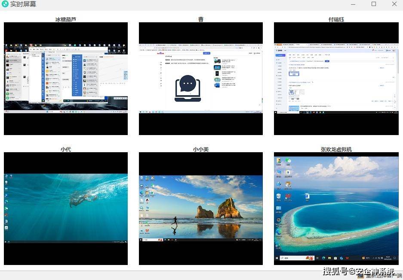Select the 小代 client name label
Image resolution: width=403 pixels, height=280 pixels.
(x=66, y=149)
